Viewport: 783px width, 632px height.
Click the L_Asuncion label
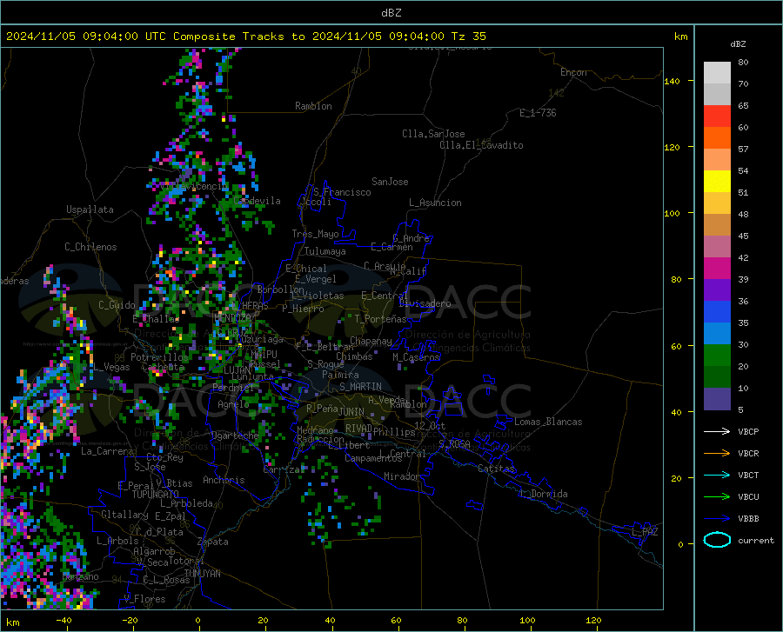coord(435,203)
